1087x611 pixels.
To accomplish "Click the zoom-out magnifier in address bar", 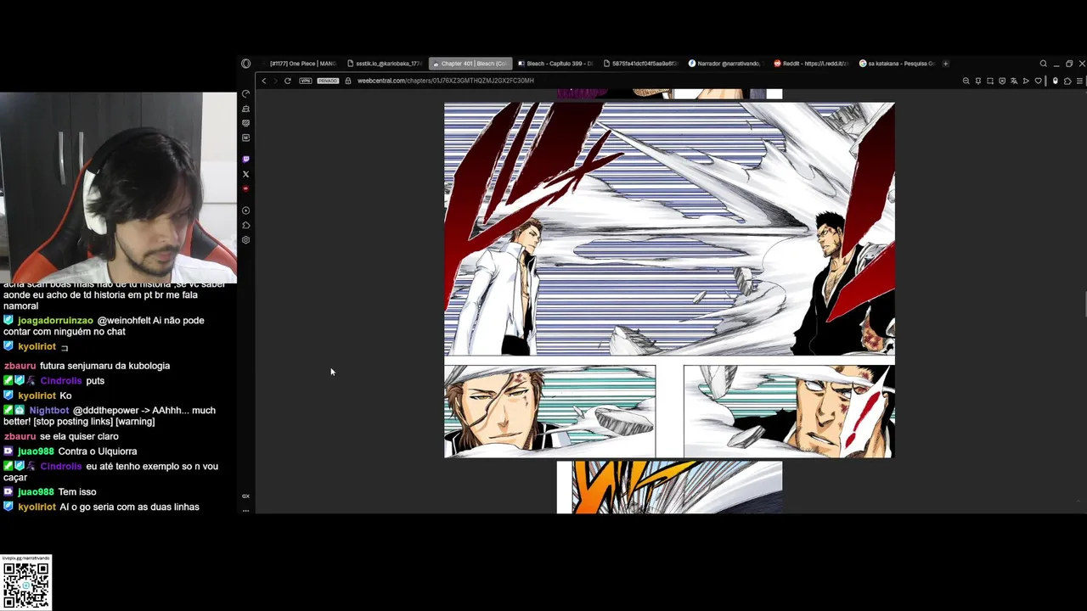I will pyautogui.click(x=966, y=81).
